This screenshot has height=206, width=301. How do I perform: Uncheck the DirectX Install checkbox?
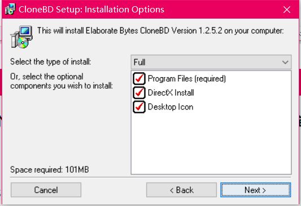(139, 93)
